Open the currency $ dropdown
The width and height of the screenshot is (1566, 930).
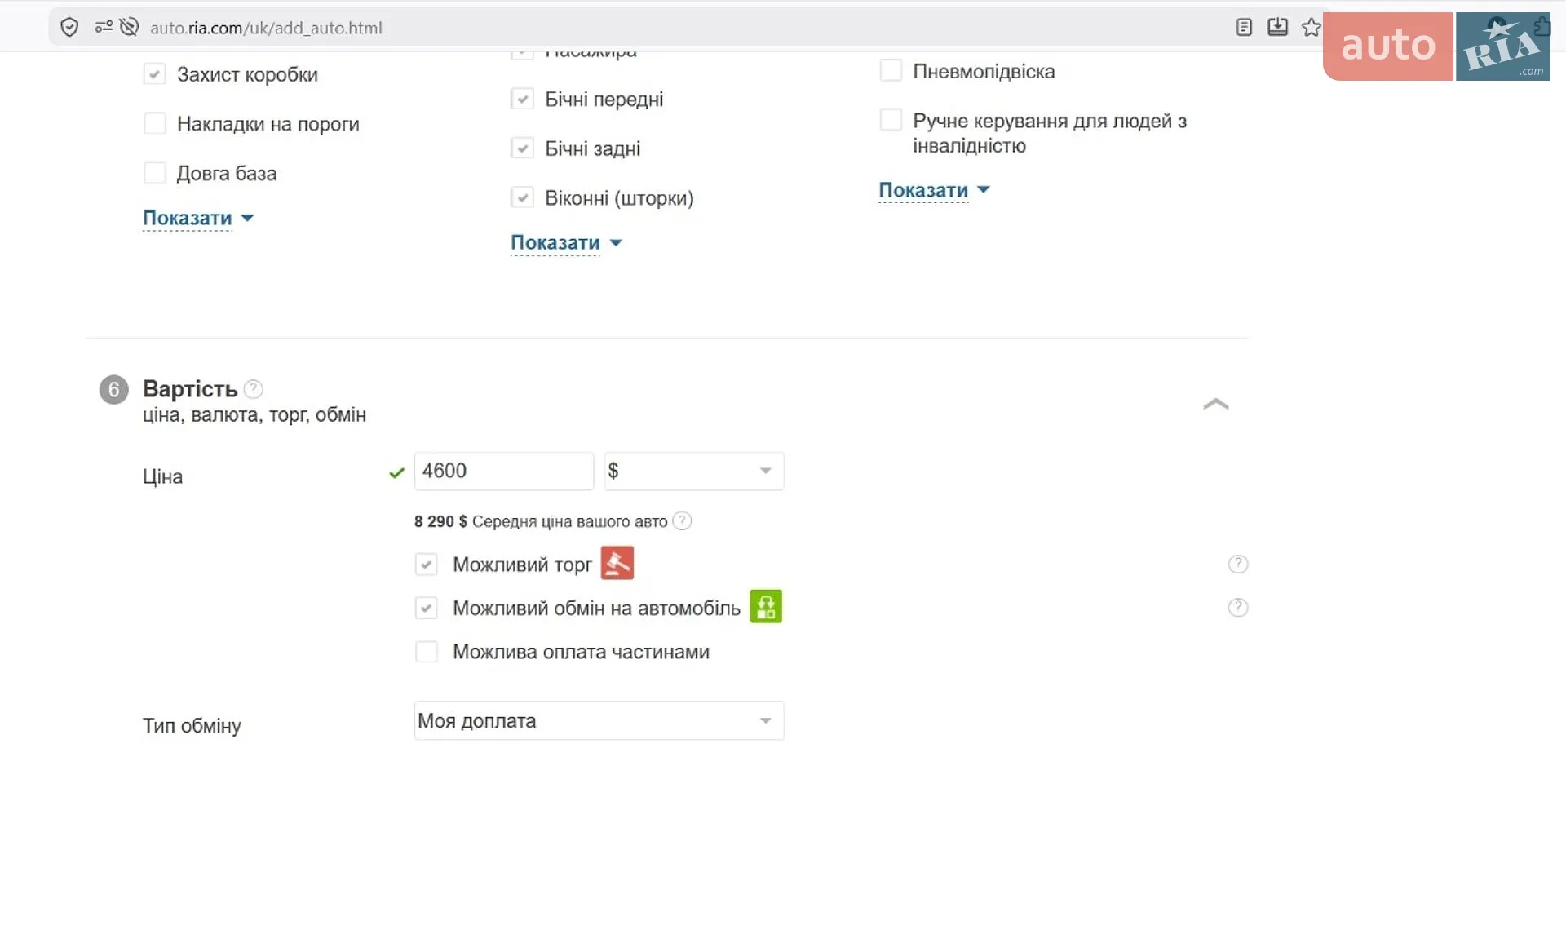click(693, 471)
